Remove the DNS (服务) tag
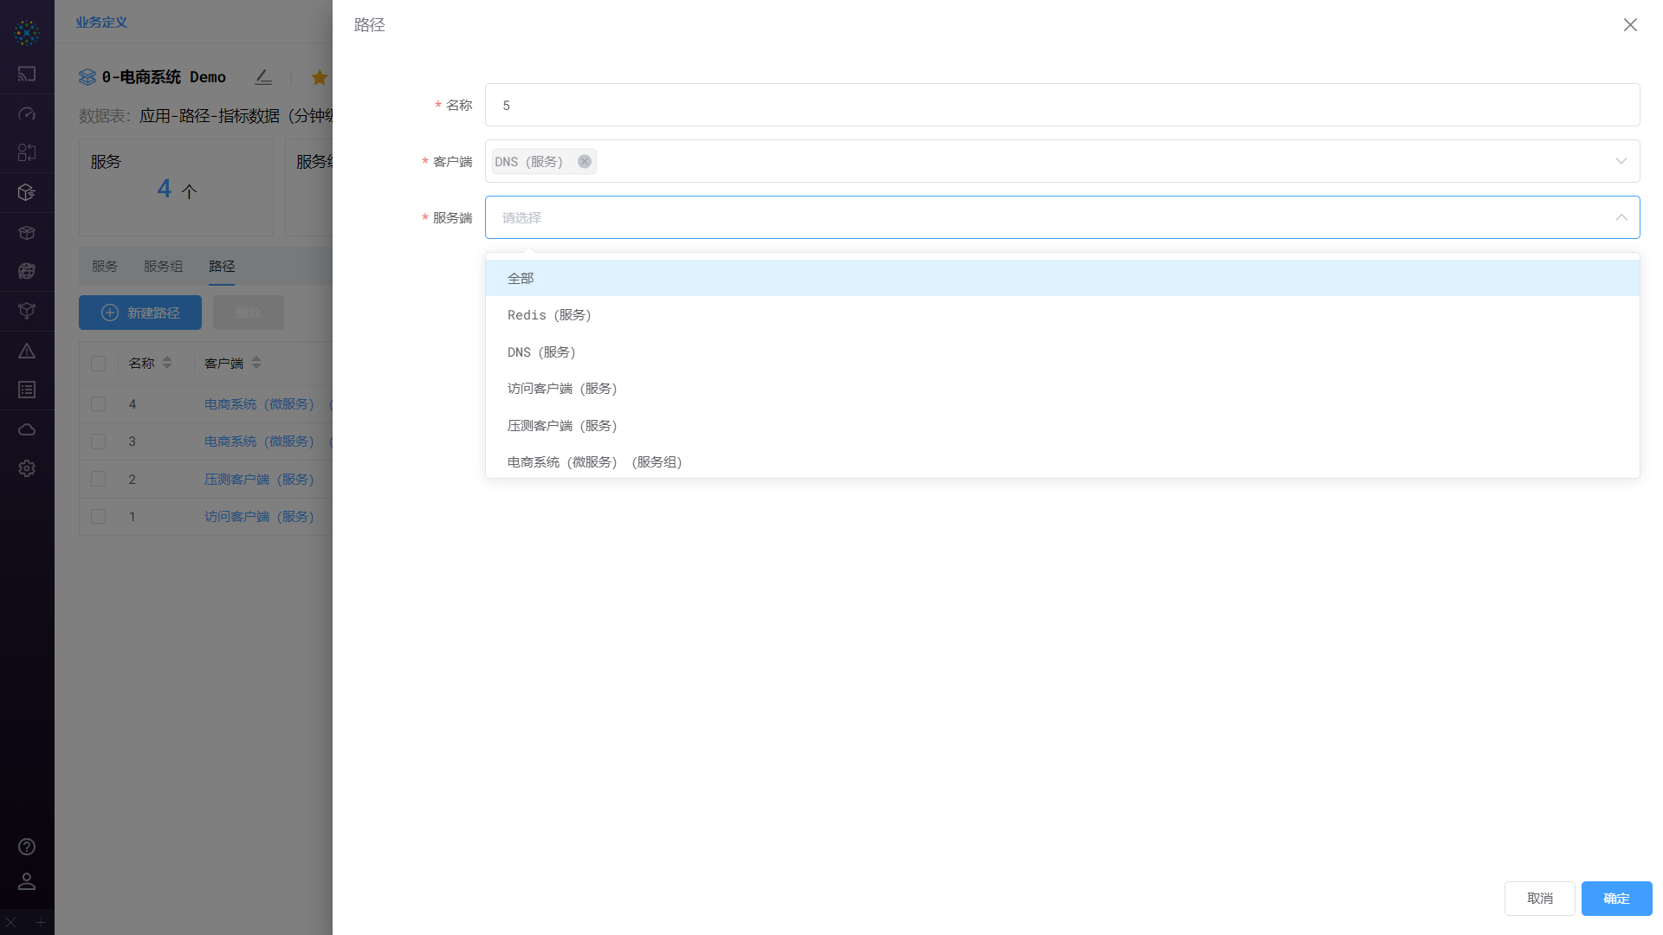This screenshot has width=1663, height=935. pyautogui.click(x=585, y=162)
